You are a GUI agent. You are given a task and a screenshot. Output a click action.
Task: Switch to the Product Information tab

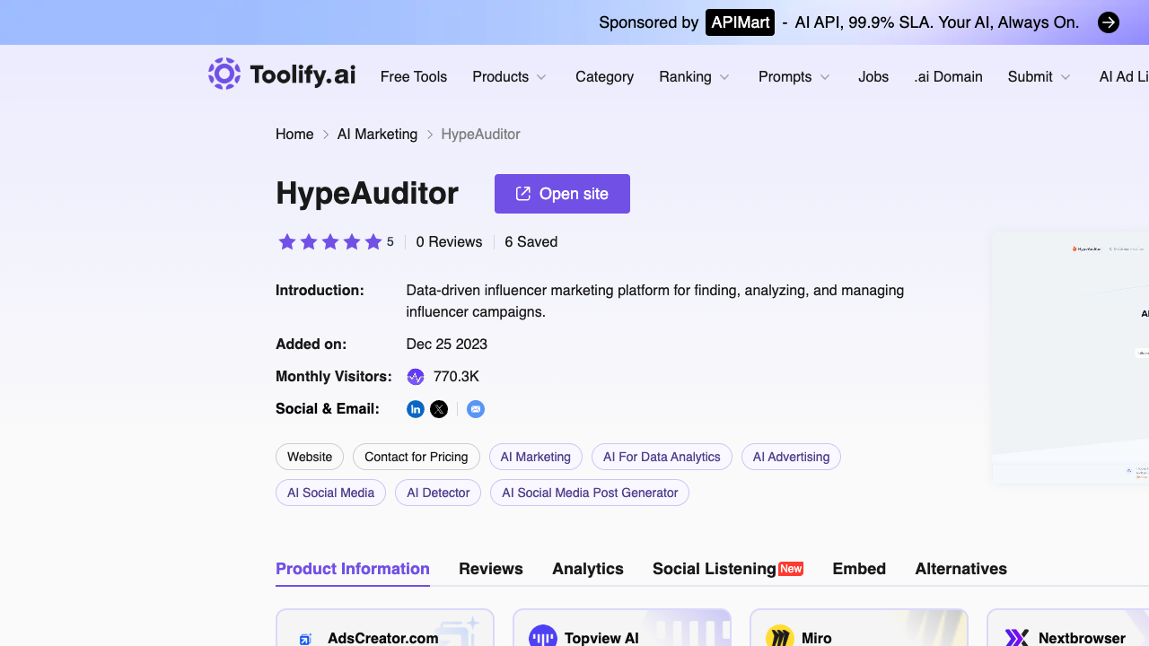click(x=353, y=569)
